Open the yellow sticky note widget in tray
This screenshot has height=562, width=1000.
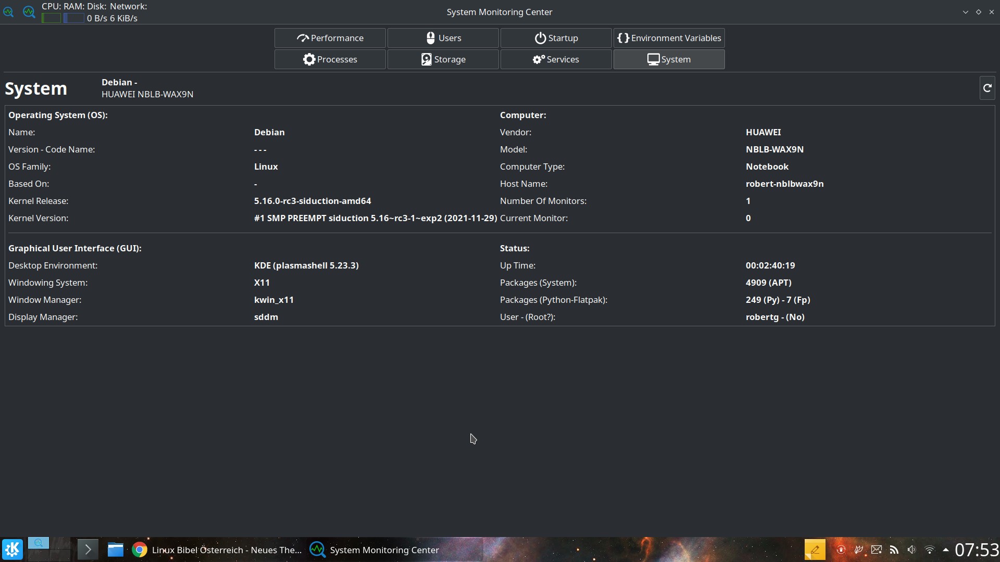[x=815, y=549]
